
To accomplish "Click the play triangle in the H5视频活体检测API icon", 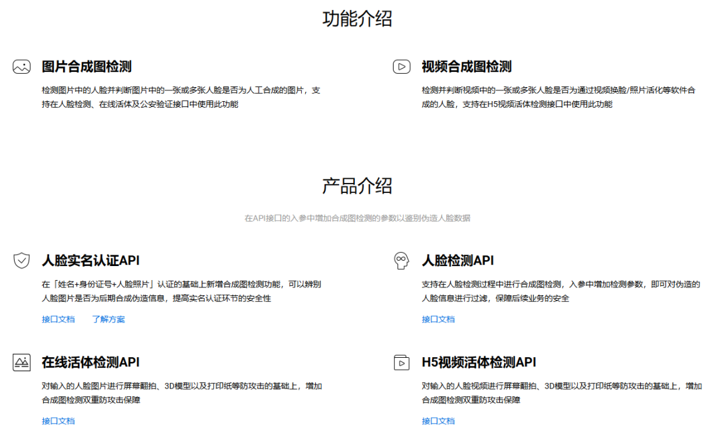I will point(402,362).
